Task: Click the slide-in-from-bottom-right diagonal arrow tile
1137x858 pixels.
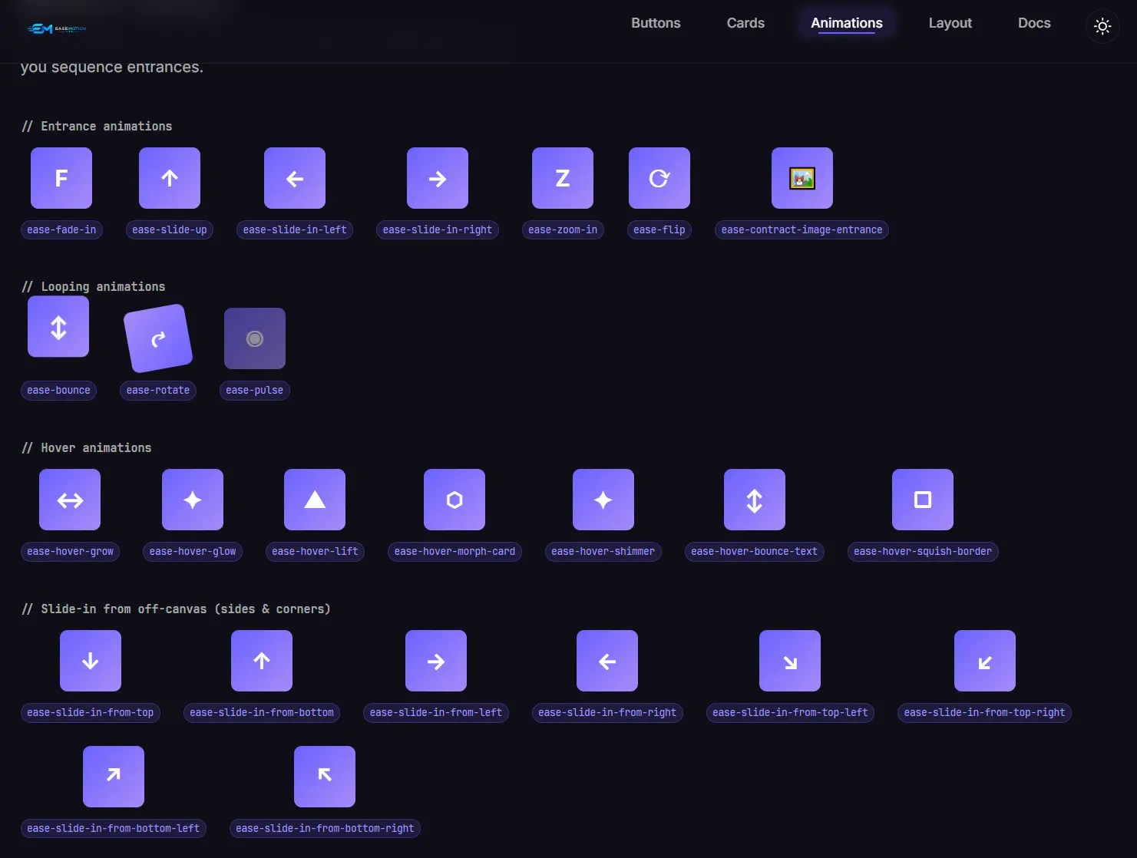Action: click(325, 777)
